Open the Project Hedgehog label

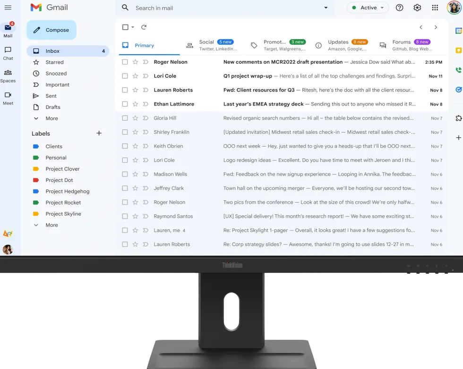coord(68,191)
